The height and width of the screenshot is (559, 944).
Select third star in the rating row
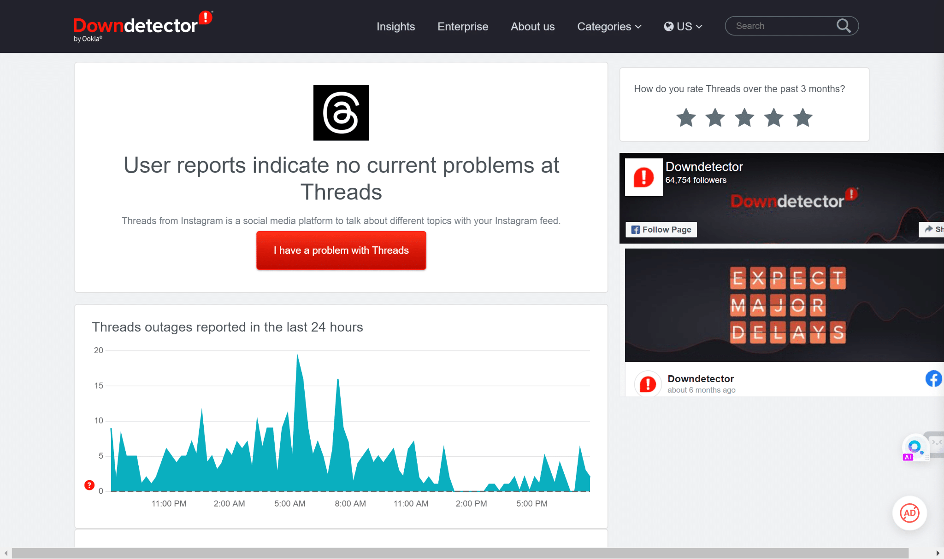pos(744,118)
